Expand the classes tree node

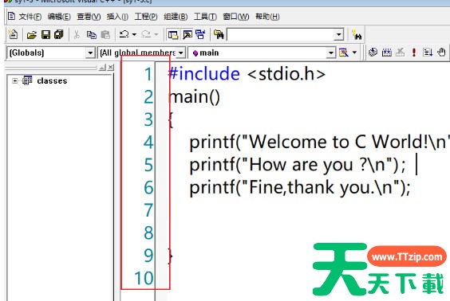(x=14, y=81)
